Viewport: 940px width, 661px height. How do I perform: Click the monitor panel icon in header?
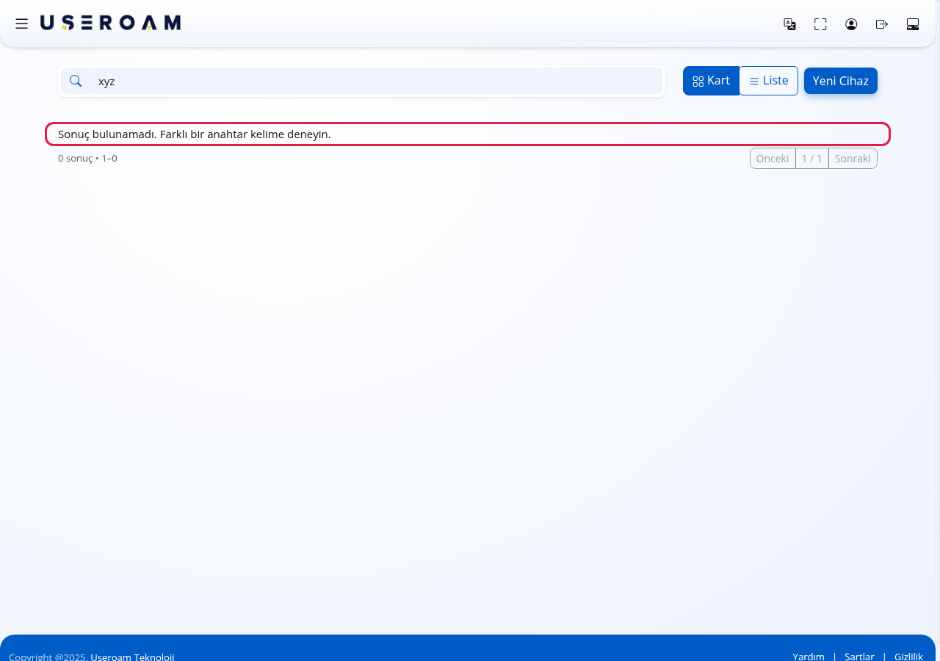click(913, 24)
